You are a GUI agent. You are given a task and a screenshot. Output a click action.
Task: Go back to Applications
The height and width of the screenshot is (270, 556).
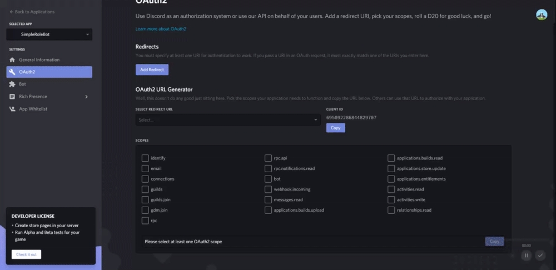point(32,12)
